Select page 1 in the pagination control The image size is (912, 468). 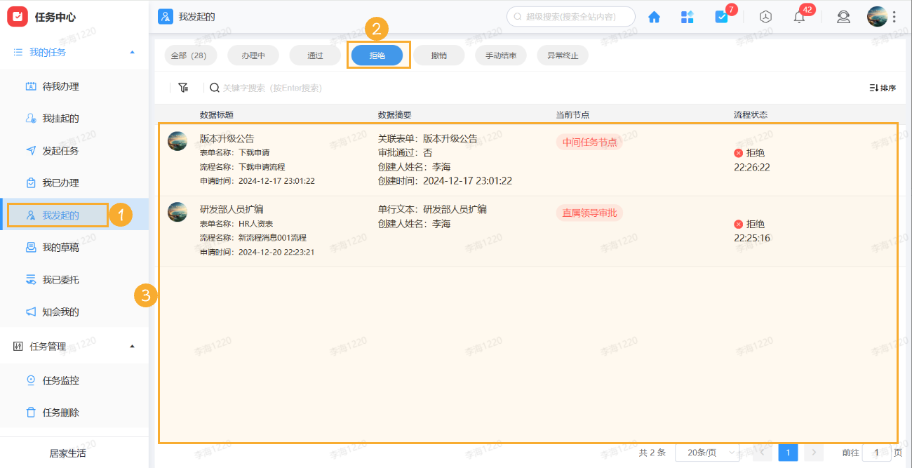coord(787,453)
